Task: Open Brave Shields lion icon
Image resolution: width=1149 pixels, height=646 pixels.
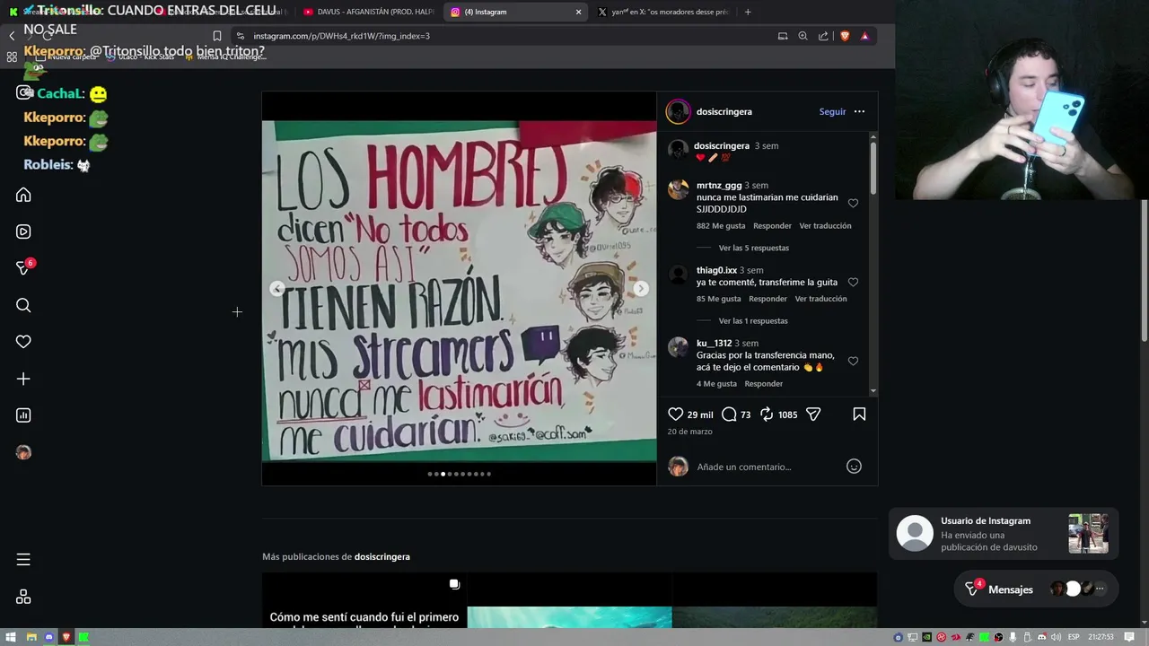Action: pos(845,36)
